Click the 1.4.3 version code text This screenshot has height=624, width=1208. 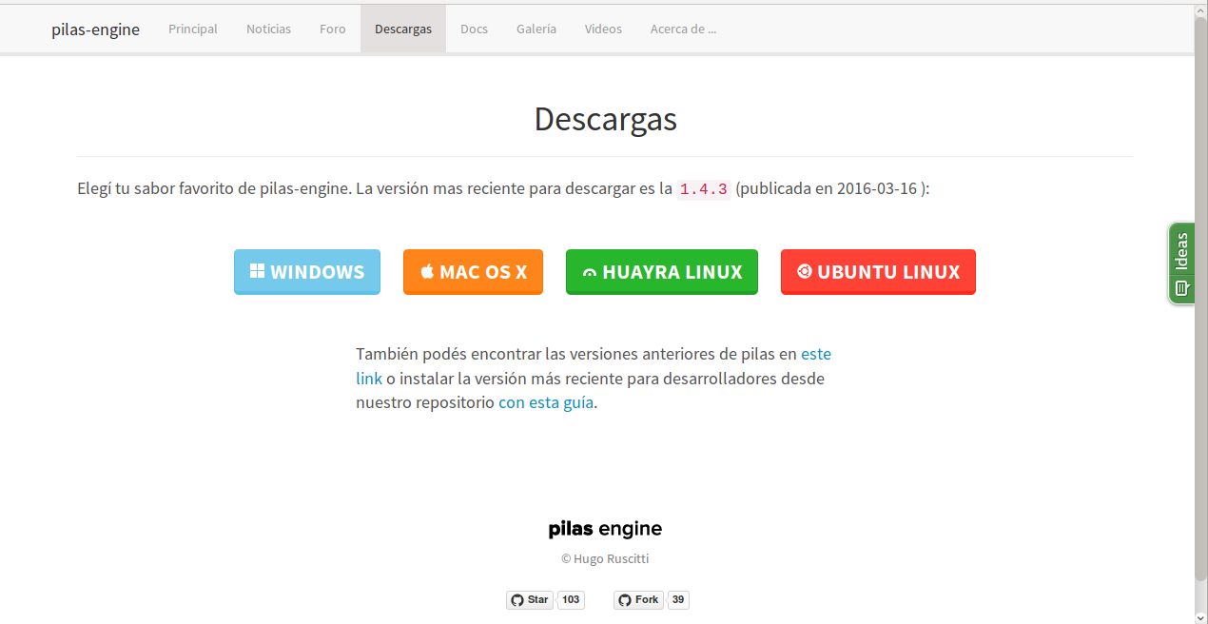704,189
